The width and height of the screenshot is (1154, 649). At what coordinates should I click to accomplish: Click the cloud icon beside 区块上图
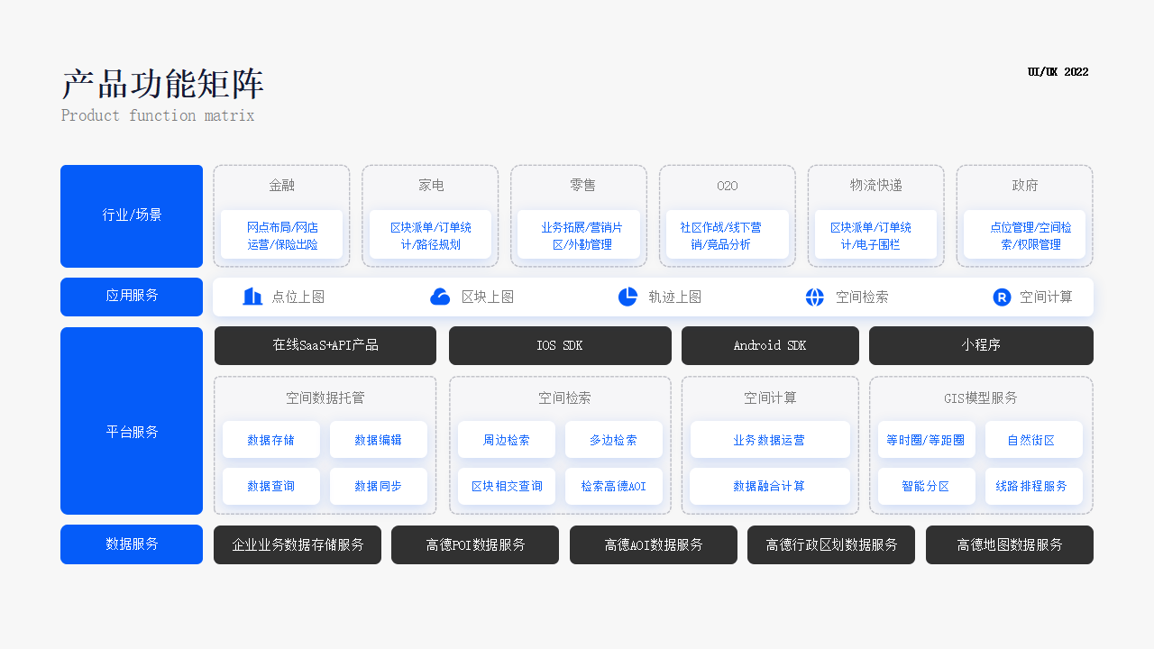[x=440, y=297]
